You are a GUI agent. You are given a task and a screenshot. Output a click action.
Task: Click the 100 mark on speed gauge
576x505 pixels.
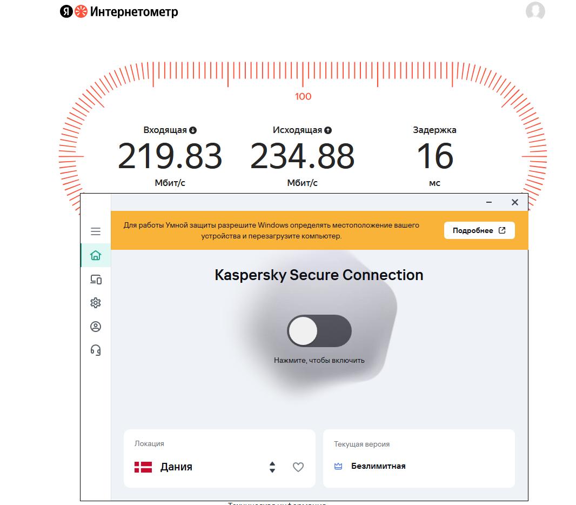coord(303,96)
